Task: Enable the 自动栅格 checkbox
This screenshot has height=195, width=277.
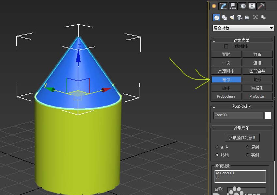Action: (x=226, y=47)
